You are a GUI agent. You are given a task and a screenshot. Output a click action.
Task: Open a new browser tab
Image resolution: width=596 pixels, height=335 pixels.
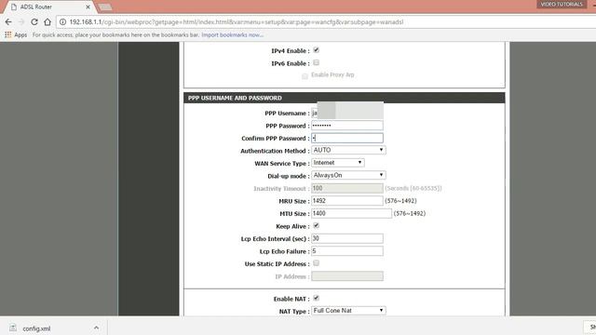[105, 7]
